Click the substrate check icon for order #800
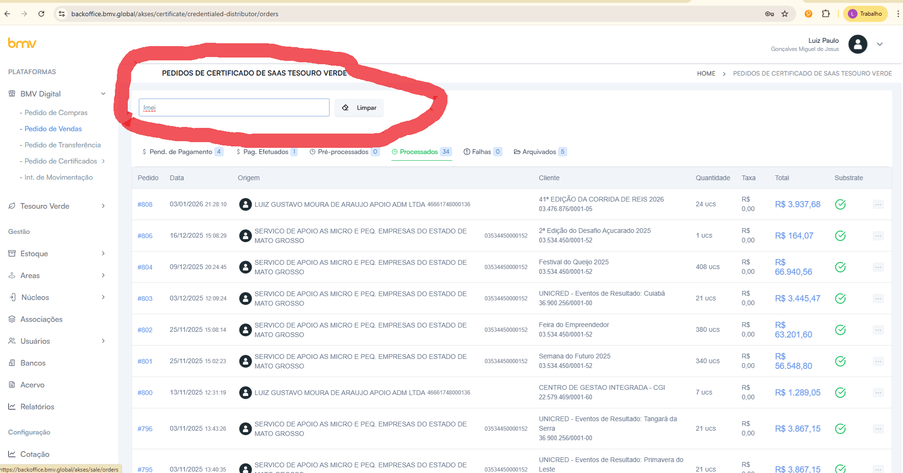Screen dimensions: 903x473 click(840, 393)
